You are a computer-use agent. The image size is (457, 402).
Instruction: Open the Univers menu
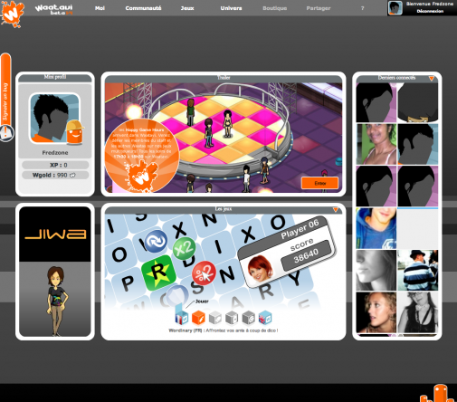click(231, 8)
